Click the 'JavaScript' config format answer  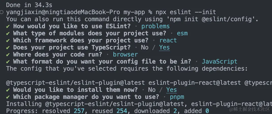pos(219,62)
